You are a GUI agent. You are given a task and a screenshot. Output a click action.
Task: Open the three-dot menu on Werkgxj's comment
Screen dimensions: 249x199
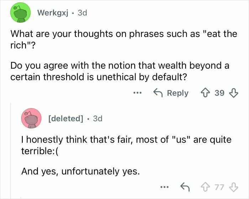pyautogui.click(x=137, y=93)
